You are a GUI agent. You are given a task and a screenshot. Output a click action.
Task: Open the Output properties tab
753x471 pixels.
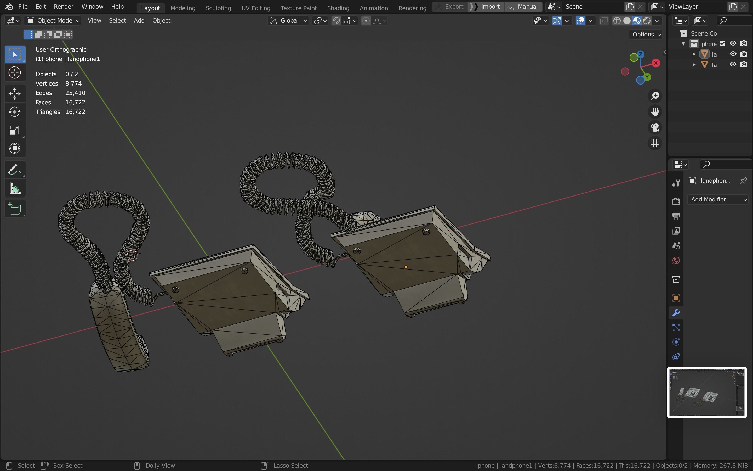click(676, 216)
